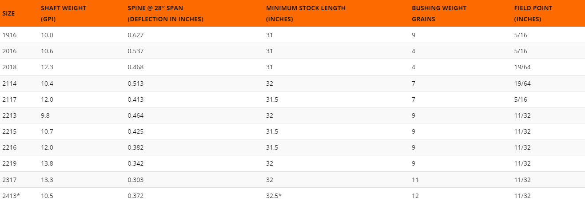585x206 pixels.
Task: Select the SPINE @ 28" SPAN header
Action: tap(165, 13)
